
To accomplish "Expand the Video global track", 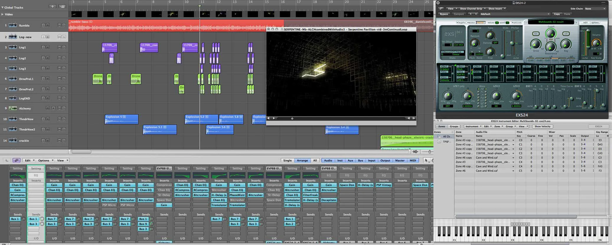I will (x=2, y=14).
